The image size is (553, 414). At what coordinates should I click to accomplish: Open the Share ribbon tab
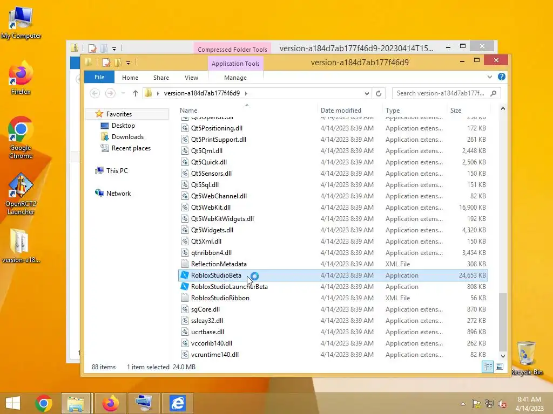(x=161, y=78)
